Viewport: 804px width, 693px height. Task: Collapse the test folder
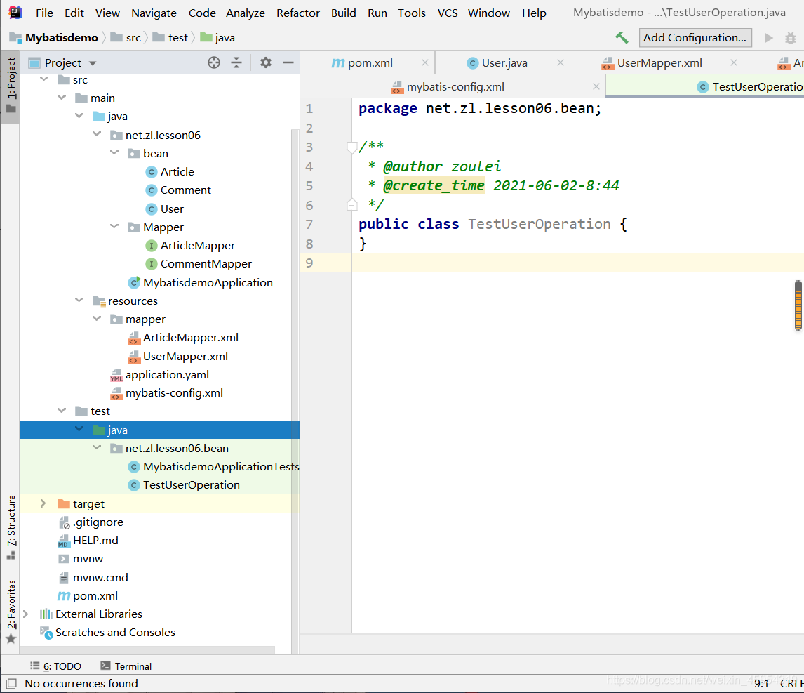[62, 411]
